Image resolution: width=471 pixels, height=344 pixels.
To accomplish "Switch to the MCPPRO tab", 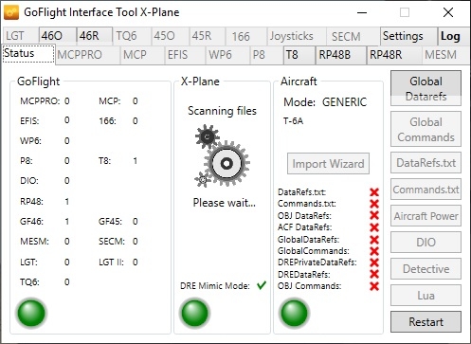I will click(87, 55).
